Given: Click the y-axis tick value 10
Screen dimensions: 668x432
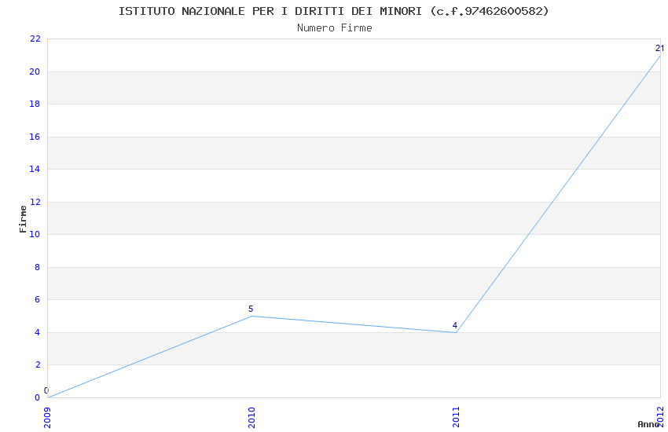Looking at the screenshot, I should point(35,234).
